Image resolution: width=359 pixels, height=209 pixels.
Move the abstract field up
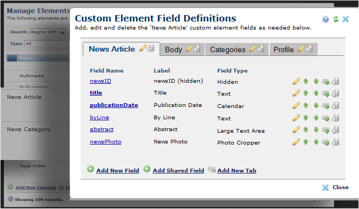(x=306, y=129)
